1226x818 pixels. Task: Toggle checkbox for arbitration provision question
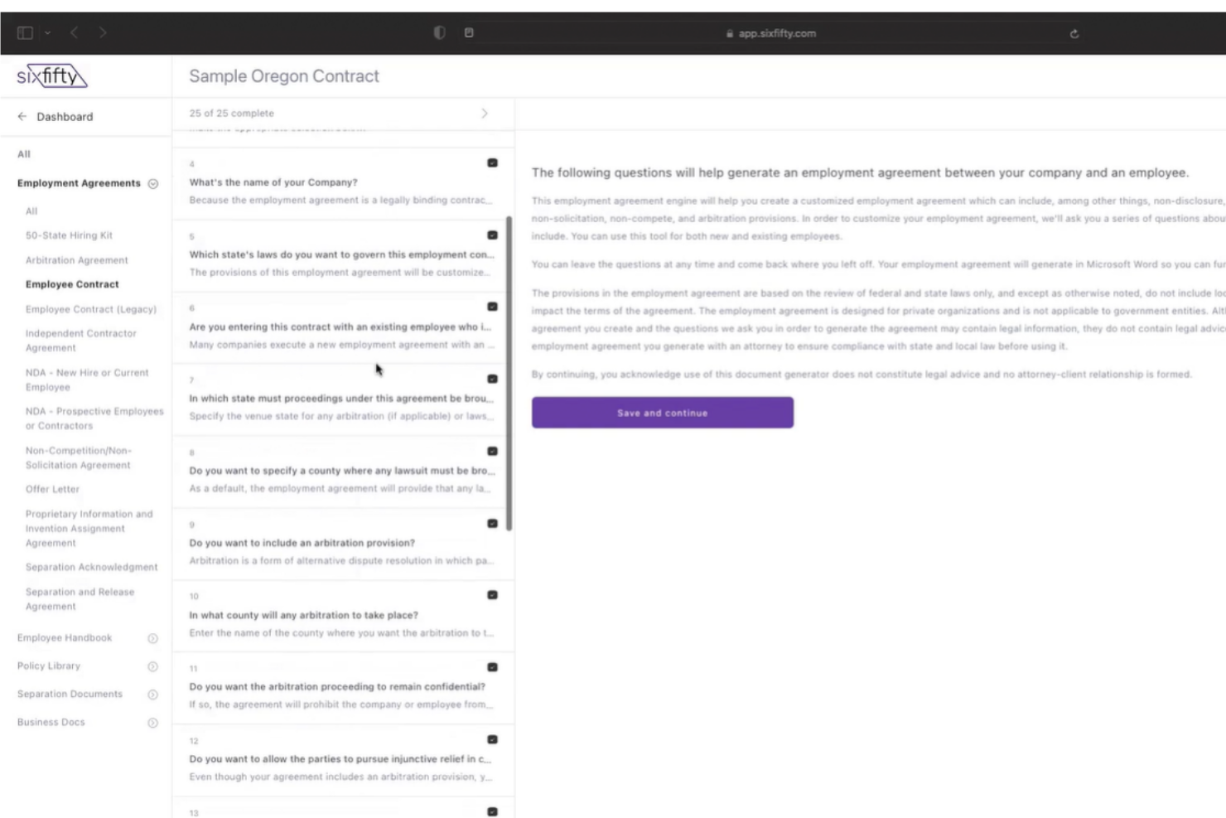(492, 524)
